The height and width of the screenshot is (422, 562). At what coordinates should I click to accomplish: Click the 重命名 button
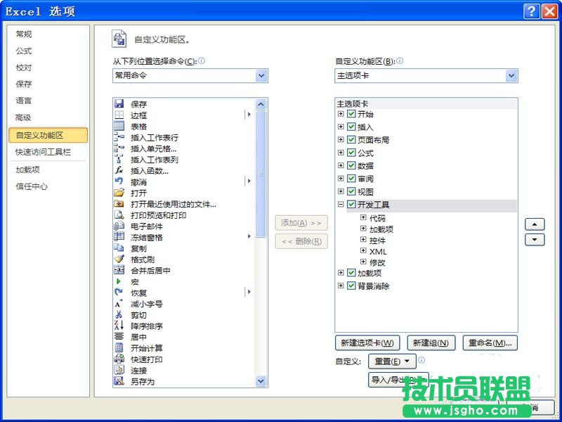click(x=490, y=343)
